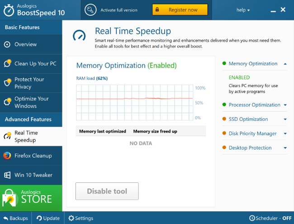
Task: Click Advanced Features header
Action: (31, 119)
